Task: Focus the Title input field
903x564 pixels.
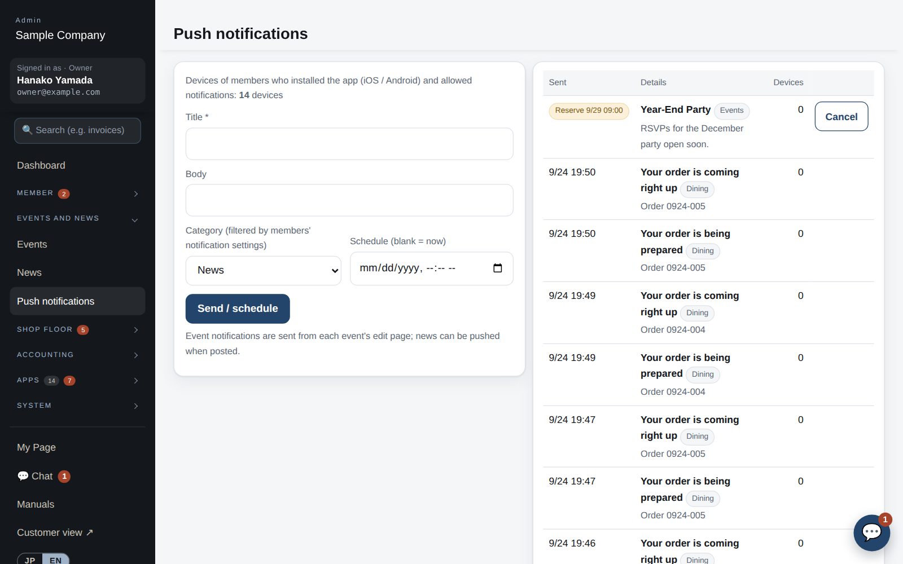Action: click(349, 144)
